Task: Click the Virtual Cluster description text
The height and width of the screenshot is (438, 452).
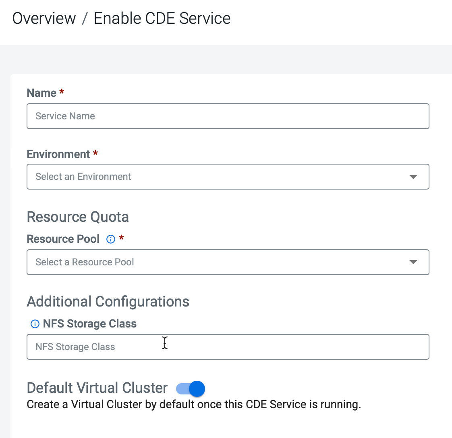Action: point(193,405)
